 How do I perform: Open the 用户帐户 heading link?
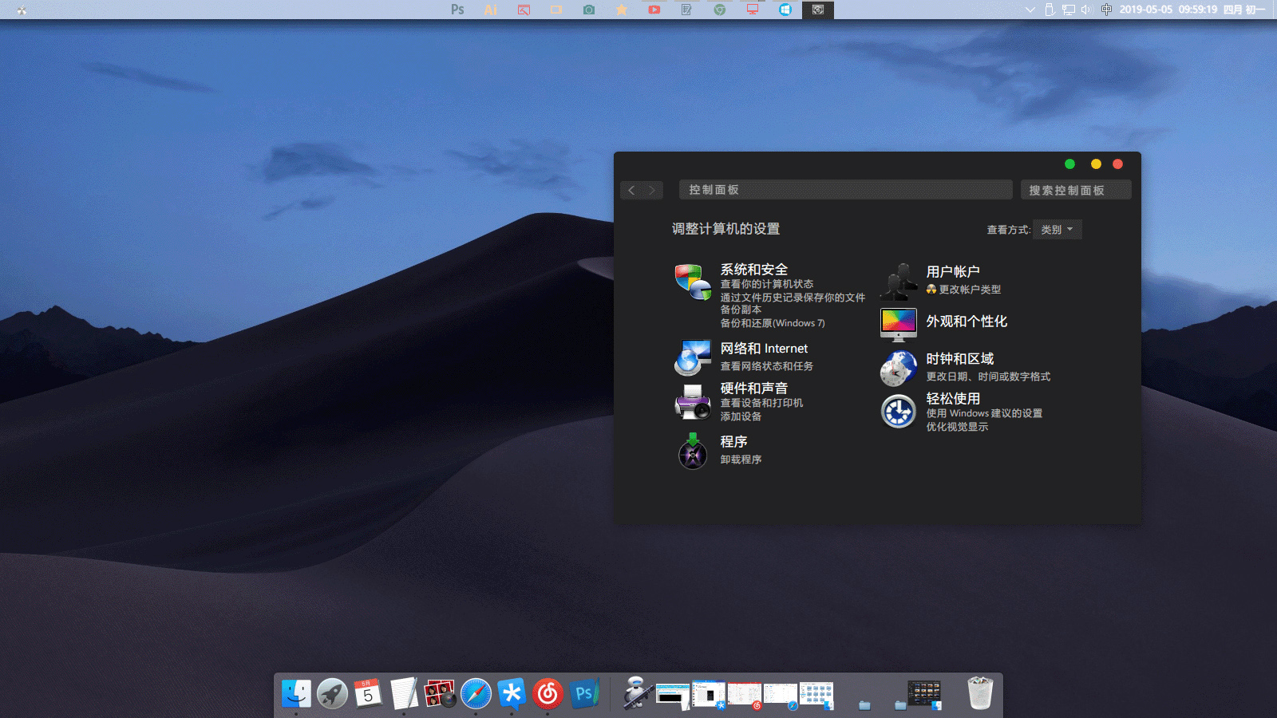[x=953, y=272]
